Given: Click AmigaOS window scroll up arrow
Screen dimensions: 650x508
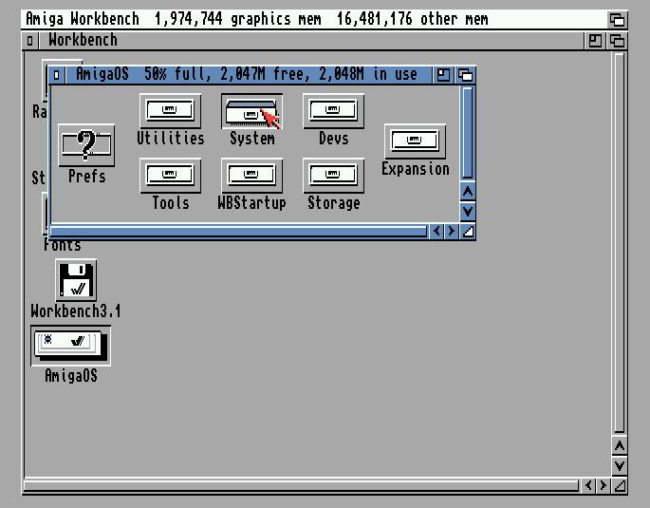Looking at the screenshot, I should (467, 191).
